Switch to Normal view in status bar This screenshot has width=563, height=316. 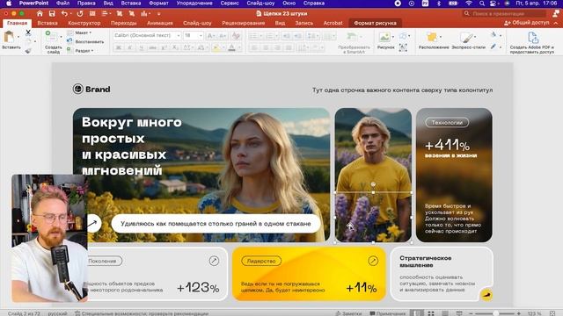(417, 313)
